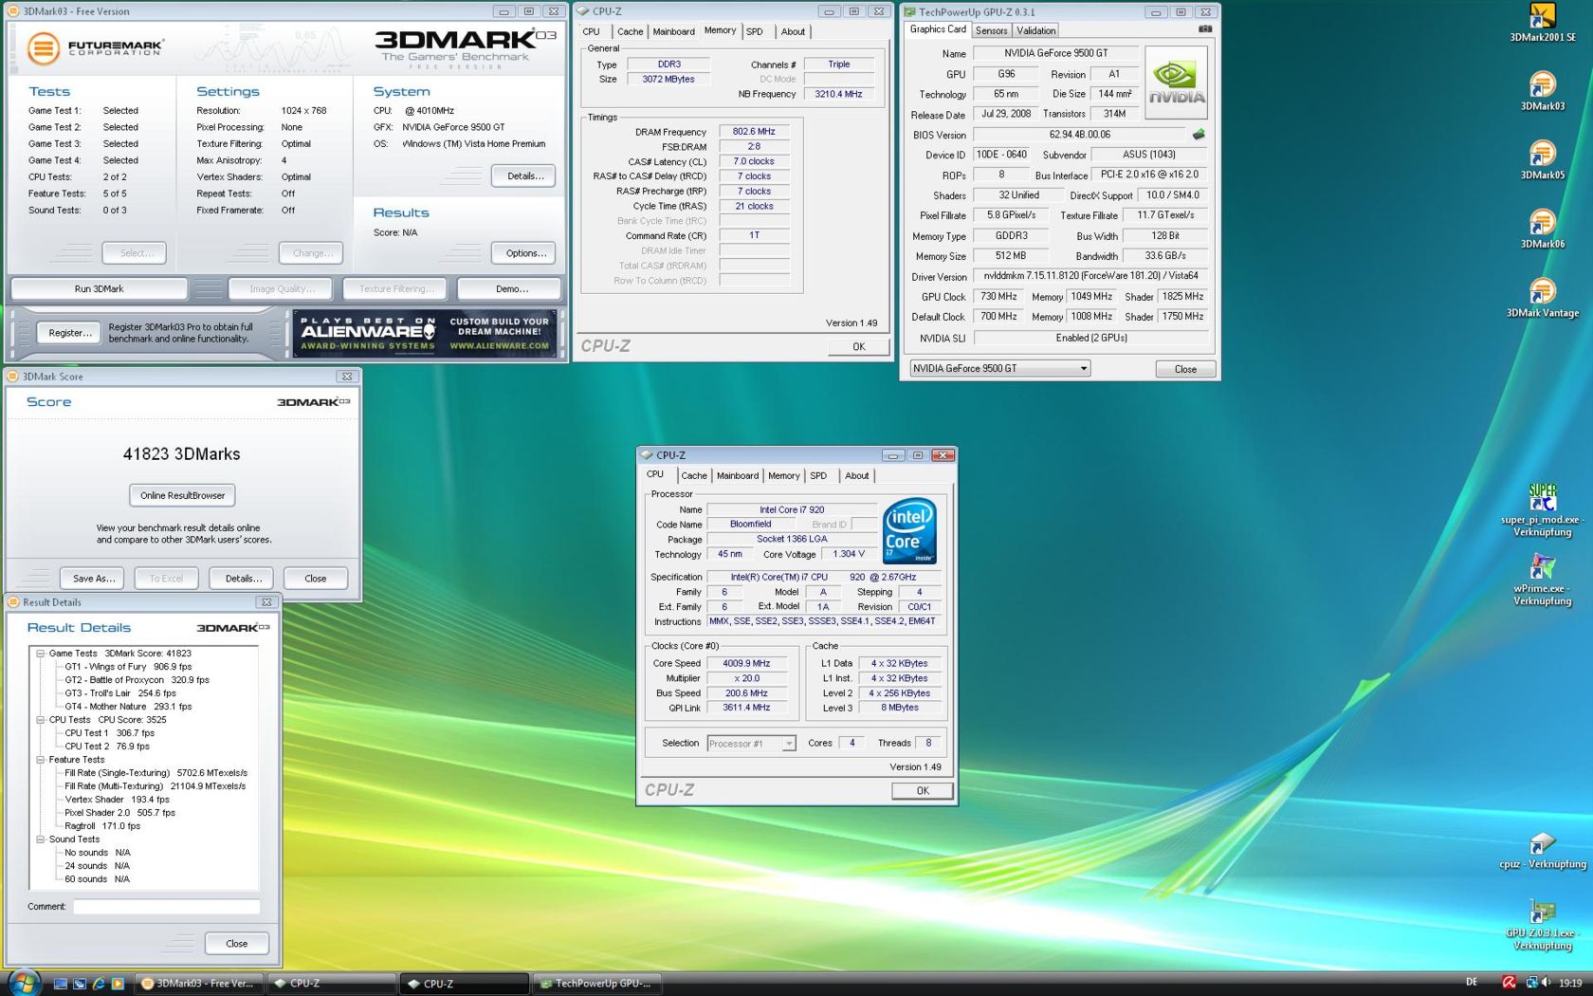
Task: Launch super_pi_mod.exe shortcut on desktop
Action: pyautogui.click(x=1542, y=510)
